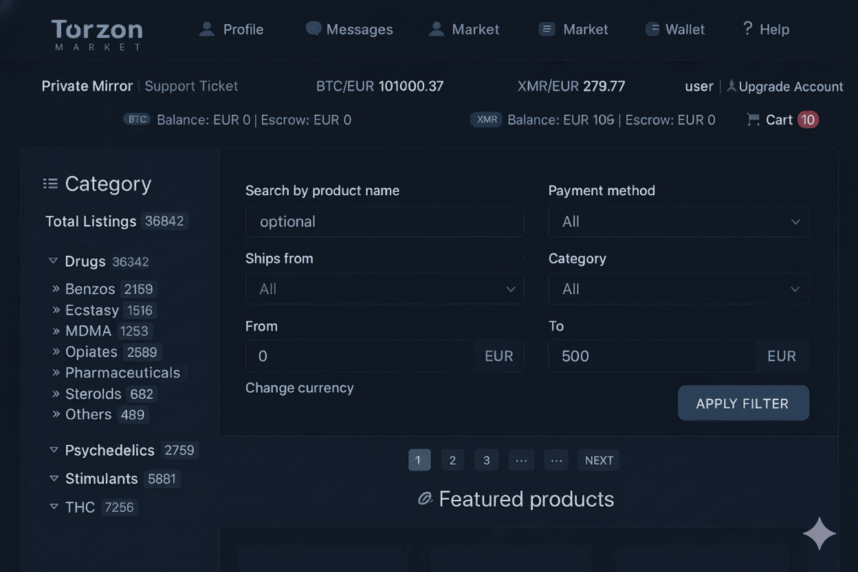Focus the Search by product name field
The width and height of the screenshot is (858, 572).
coord(384,222)
